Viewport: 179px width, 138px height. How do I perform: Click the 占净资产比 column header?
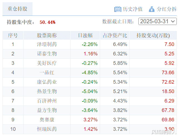[115, 35]
